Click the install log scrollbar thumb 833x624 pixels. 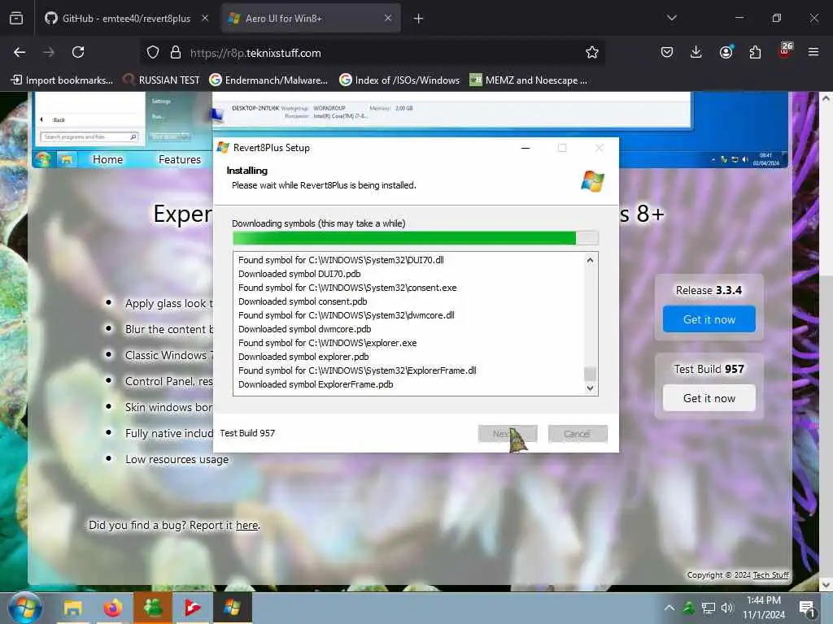click(590, 374)
